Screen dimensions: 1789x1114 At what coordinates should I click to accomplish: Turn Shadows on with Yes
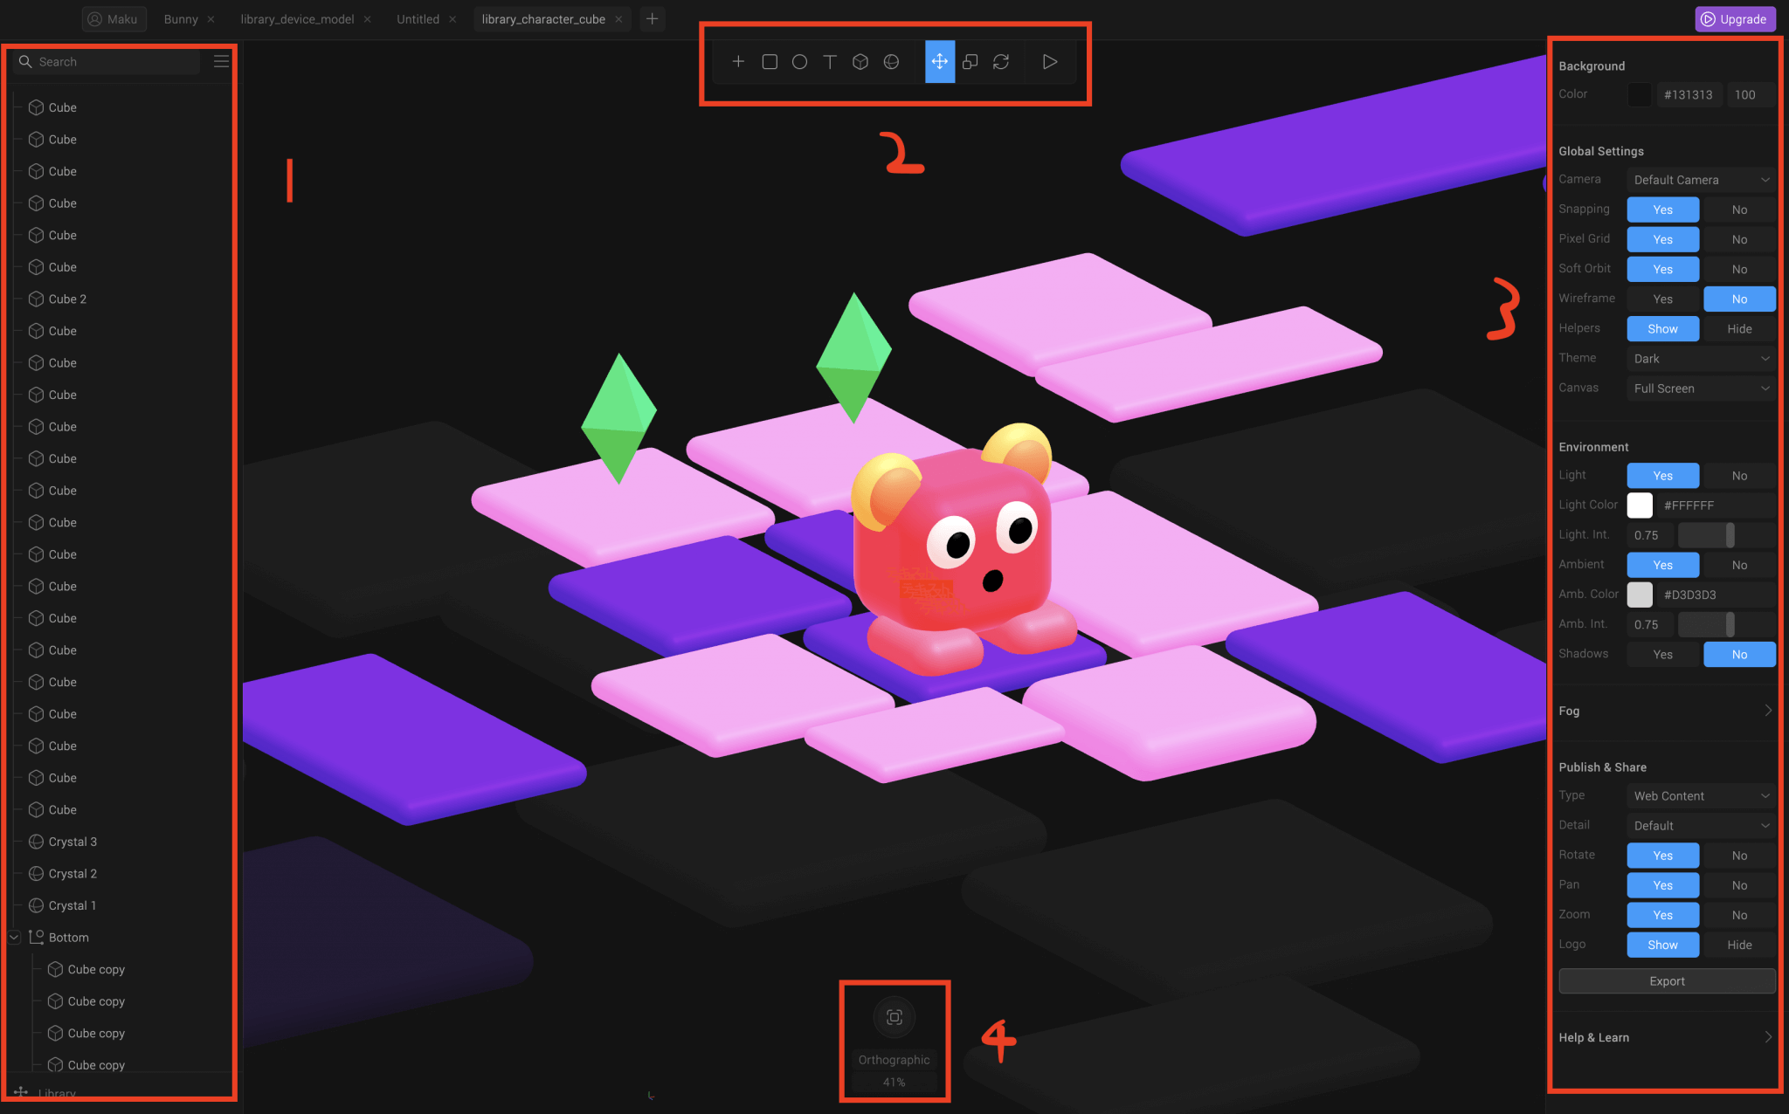[1662, 655]
